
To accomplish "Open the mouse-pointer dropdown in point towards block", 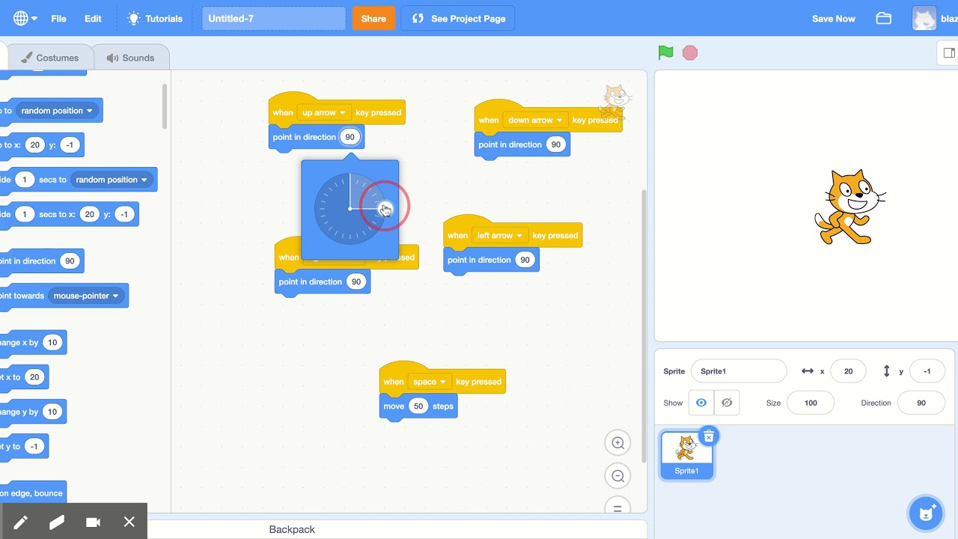I will click(x=86, y=296).
